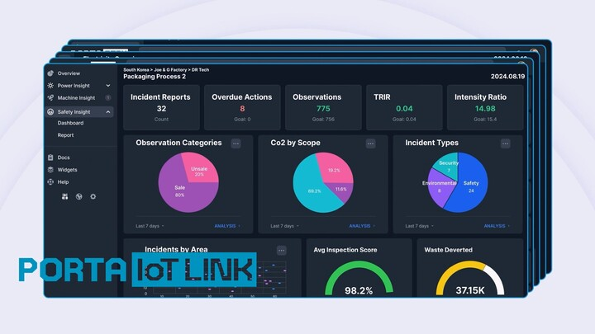595x334 pixels.
Task: Click the Waste Deverted 37.15K gauge
Action: 470,279
